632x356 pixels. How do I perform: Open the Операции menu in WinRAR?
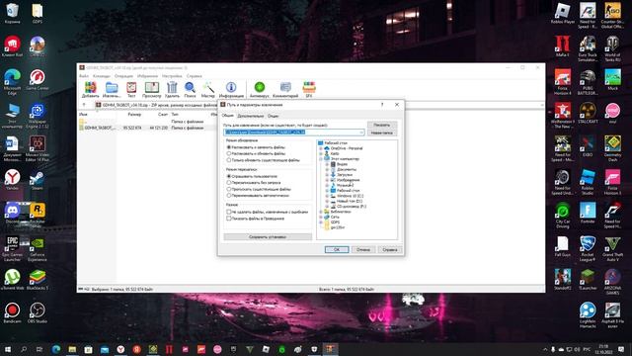click(123, 76)
